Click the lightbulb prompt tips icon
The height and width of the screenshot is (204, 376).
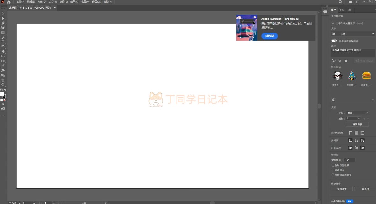(x=340, y=61)
